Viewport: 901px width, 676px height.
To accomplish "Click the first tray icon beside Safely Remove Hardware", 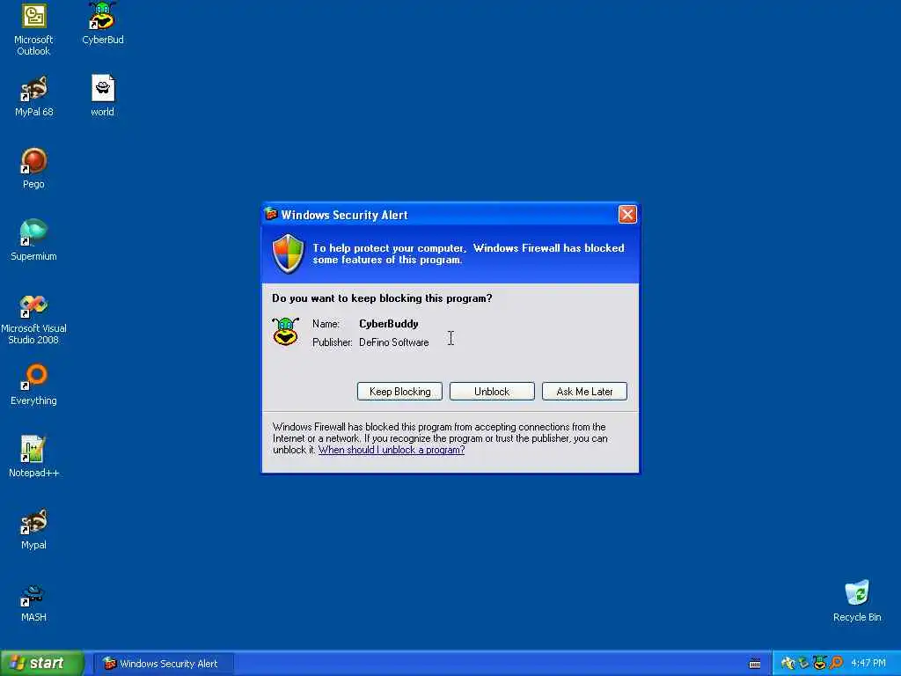I will tap(787, 664).
